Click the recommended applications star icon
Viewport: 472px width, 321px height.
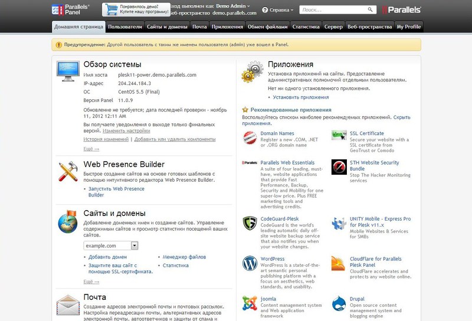coord(245,110)
